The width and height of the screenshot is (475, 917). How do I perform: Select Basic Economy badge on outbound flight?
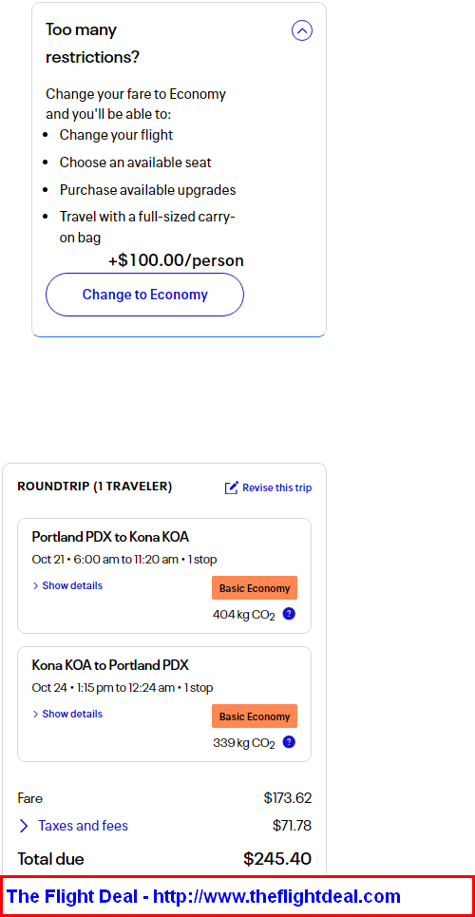(x=255, y=588)
